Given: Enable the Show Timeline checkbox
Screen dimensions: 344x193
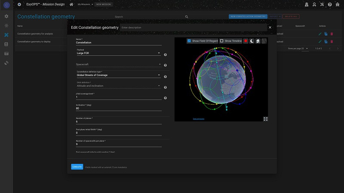Looking at the screenshot, I should (x=222, y=41).
